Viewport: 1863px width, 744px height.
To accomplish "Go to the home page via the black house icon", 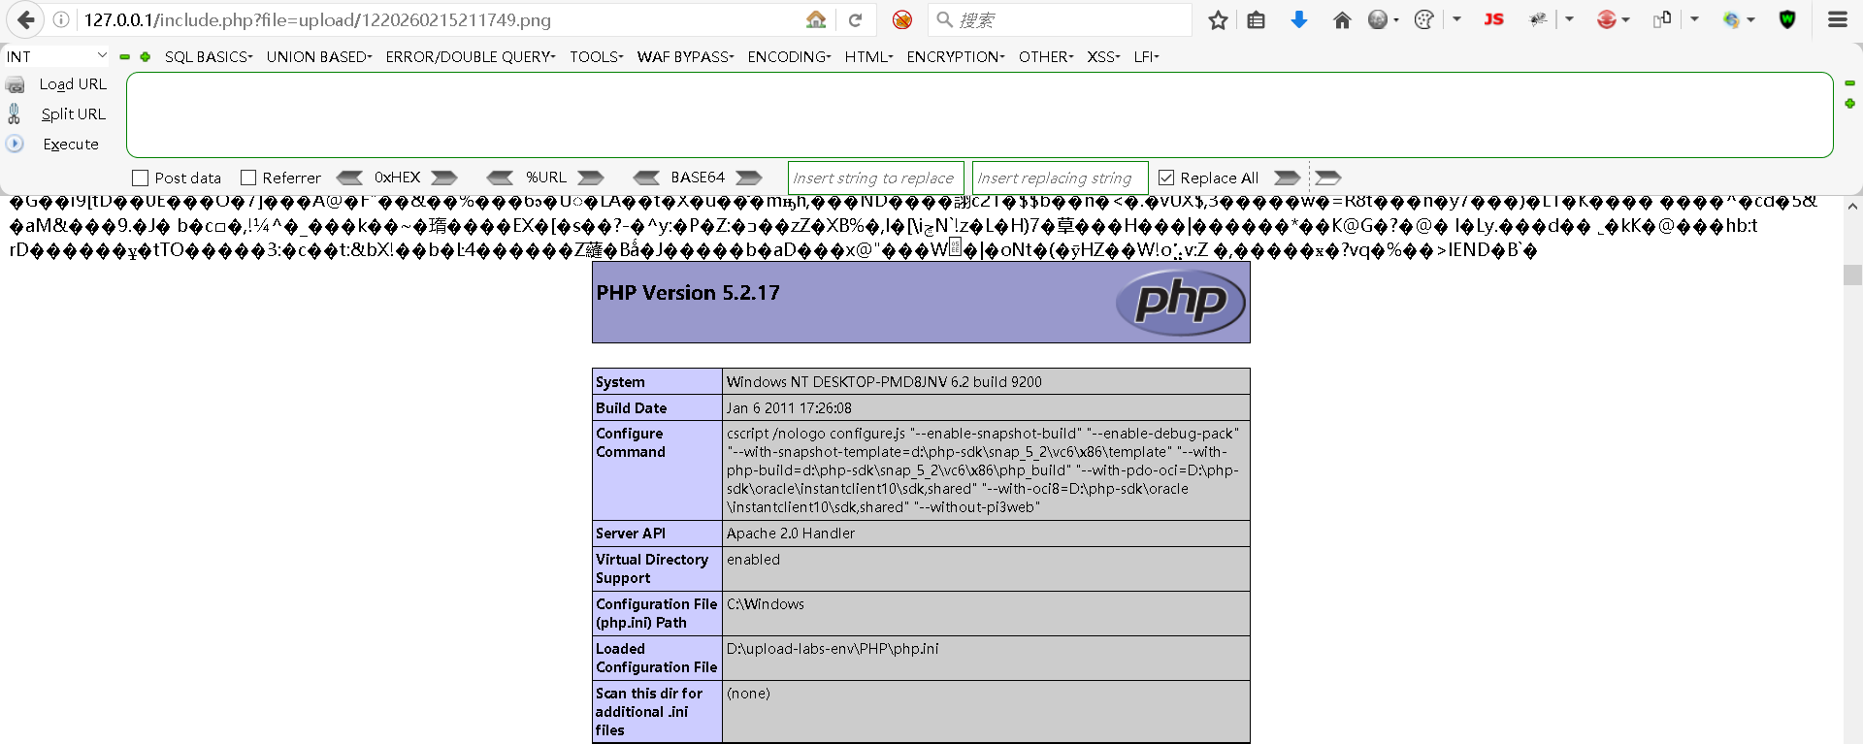I will pos(1342,19).
